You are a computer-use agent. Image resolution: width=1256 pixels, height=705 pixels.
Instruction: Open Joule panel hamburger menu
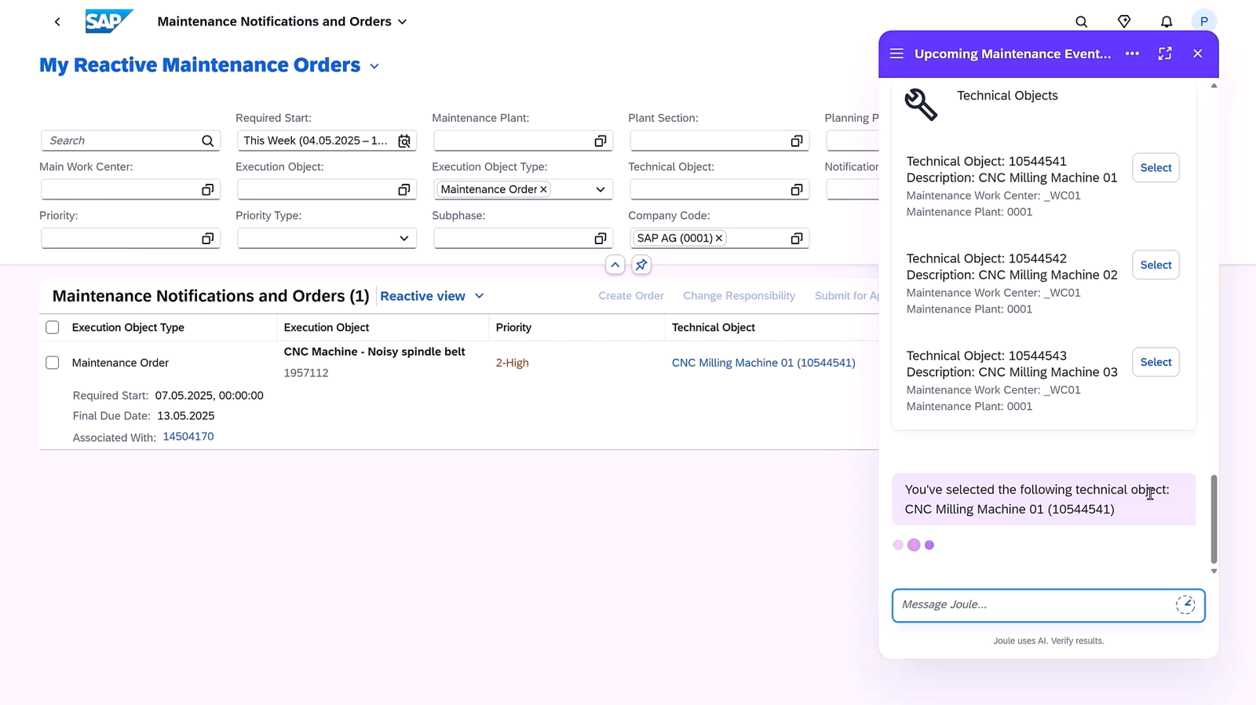pos(896,53)
